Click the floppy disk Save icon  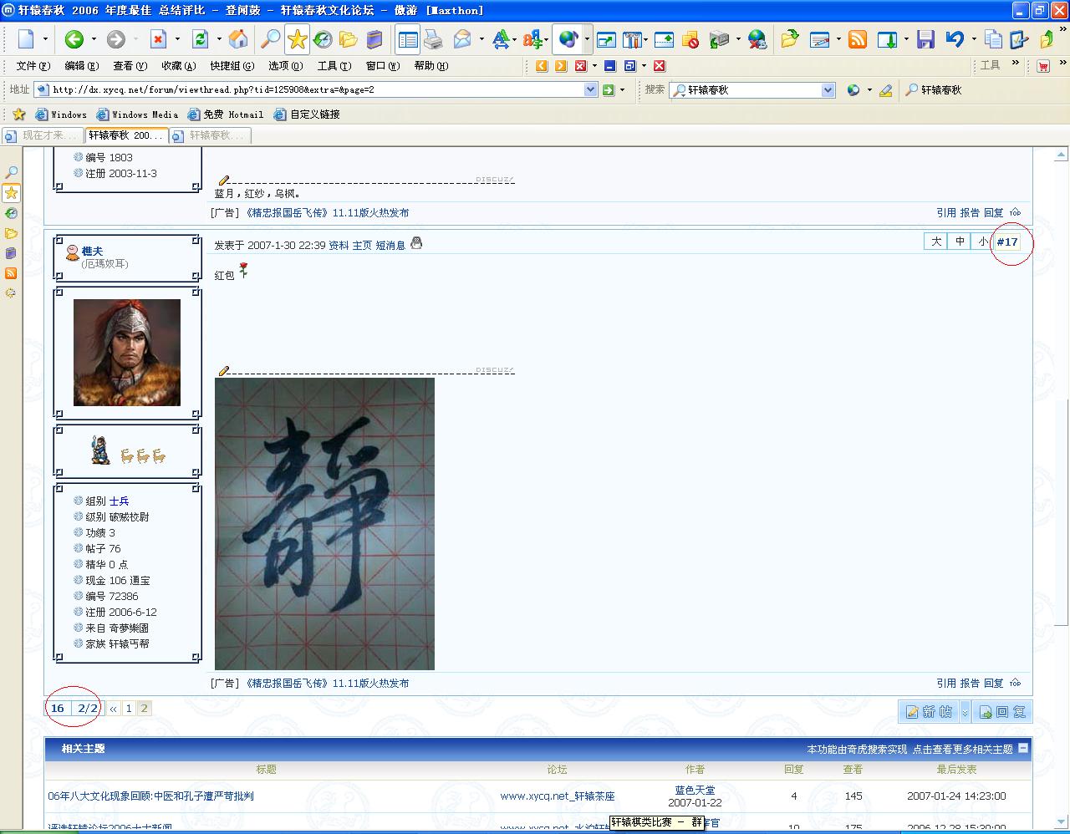tap(925, 39)
